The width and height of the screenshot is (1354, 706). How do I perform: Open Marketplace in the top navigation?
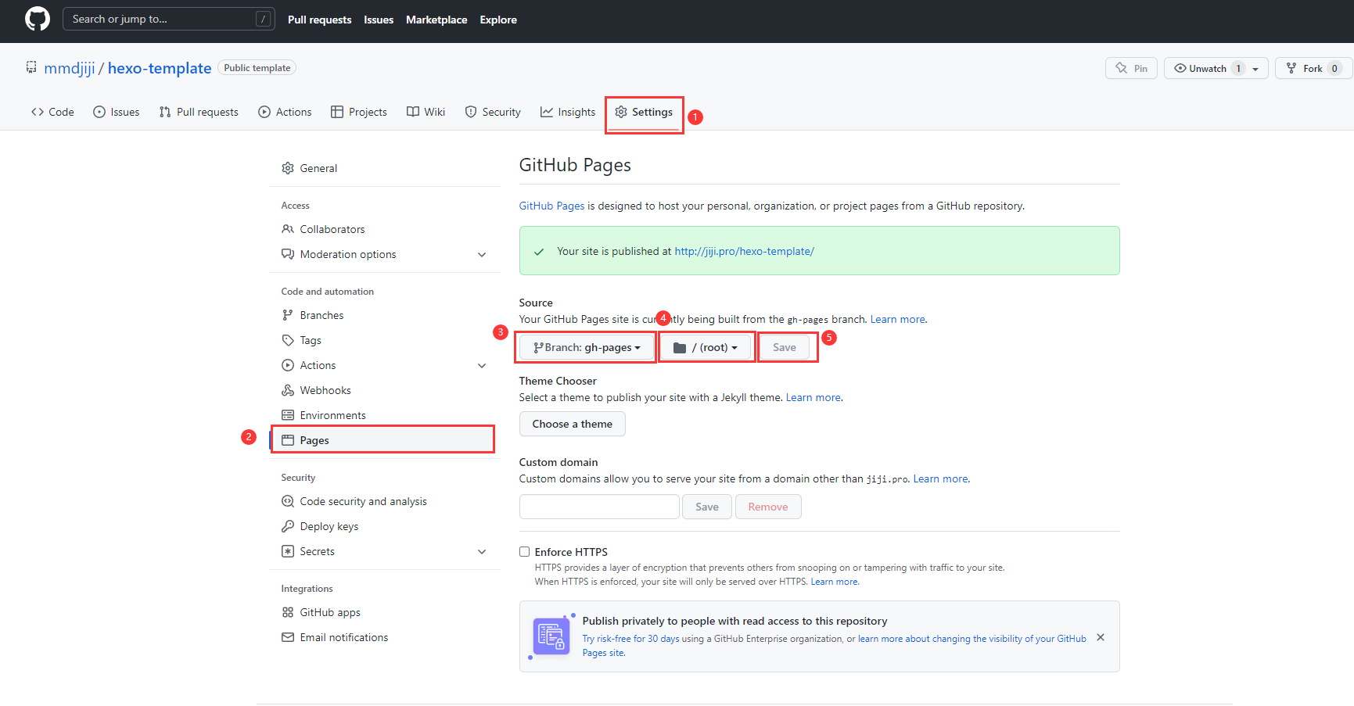pos(436,20)
